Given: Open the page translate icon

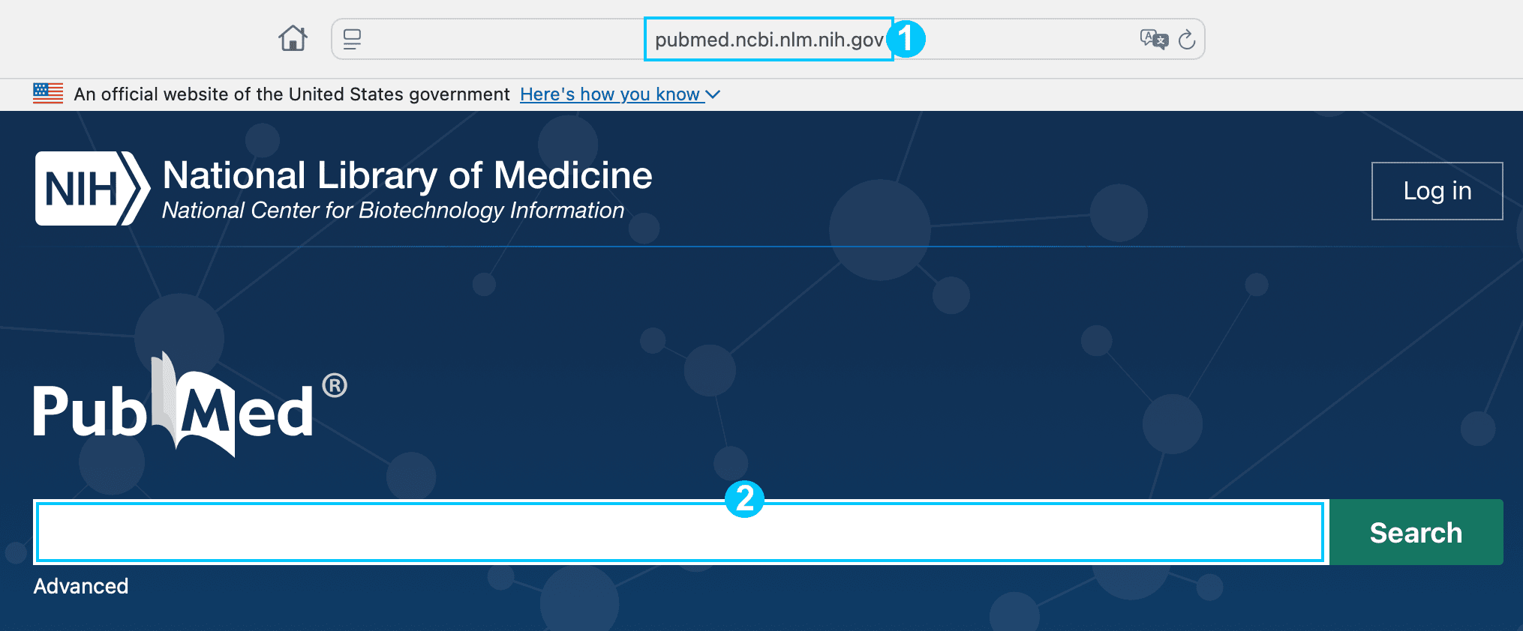Looking at the screenshot, I should coord(1154,39).
